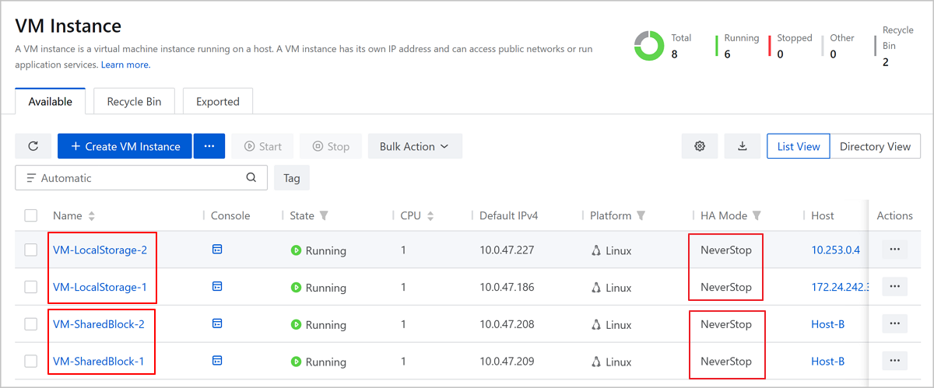
Task: Open the VM-SharedBlock-1 instance link
Action: pos(98,362)
